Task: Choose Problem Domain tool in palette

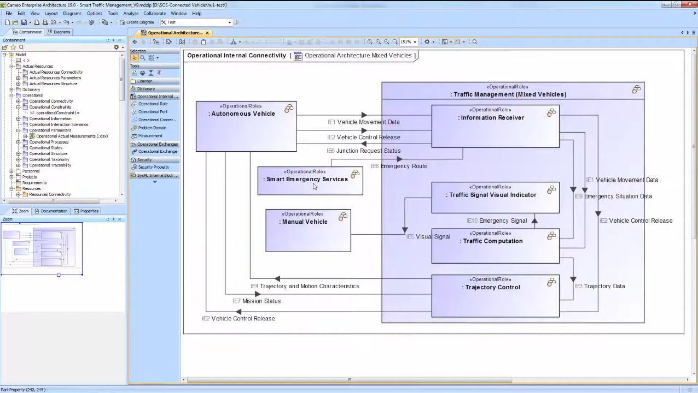Action: [x=152, y=128]
